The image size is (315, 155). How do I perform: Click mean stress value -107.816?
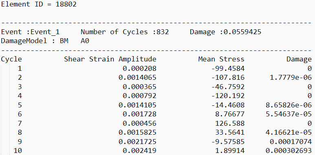tap(228, 77)
